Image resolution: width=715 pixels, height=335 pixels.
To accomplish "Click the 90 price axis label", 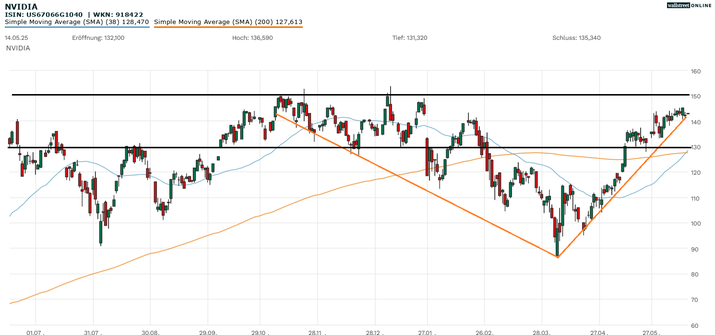I will [696, 249].
